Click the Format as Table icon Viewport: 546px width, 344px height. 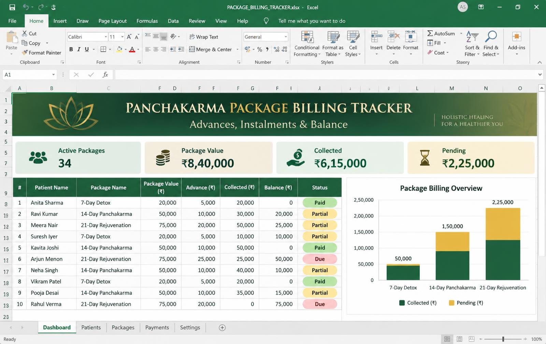(333, 37)
